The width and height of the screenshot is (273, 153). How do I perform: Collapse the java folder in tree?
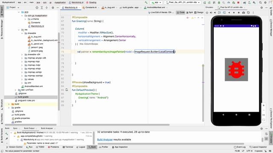pyautogui.click(x=19, y=12)
